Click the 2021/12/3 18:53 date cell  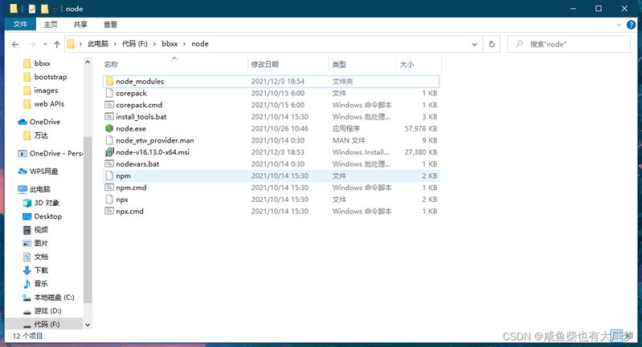point(277,152)
